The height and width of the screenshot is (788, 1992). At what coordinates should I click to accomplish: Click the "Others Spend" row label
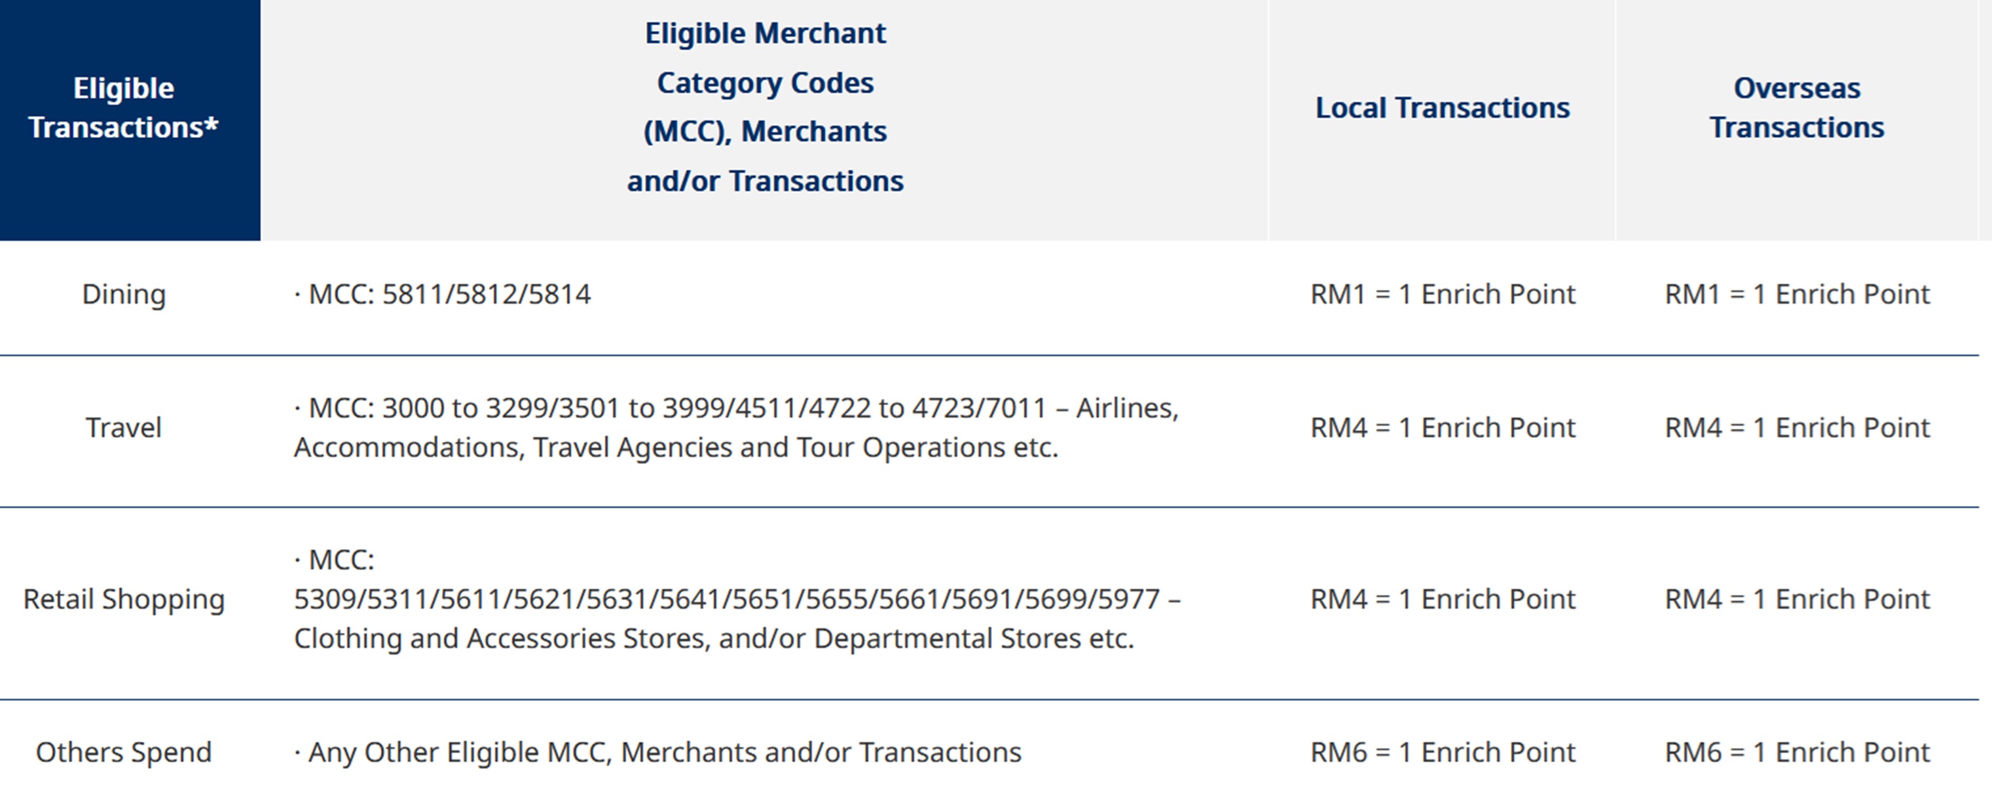(x=124, y=753)
